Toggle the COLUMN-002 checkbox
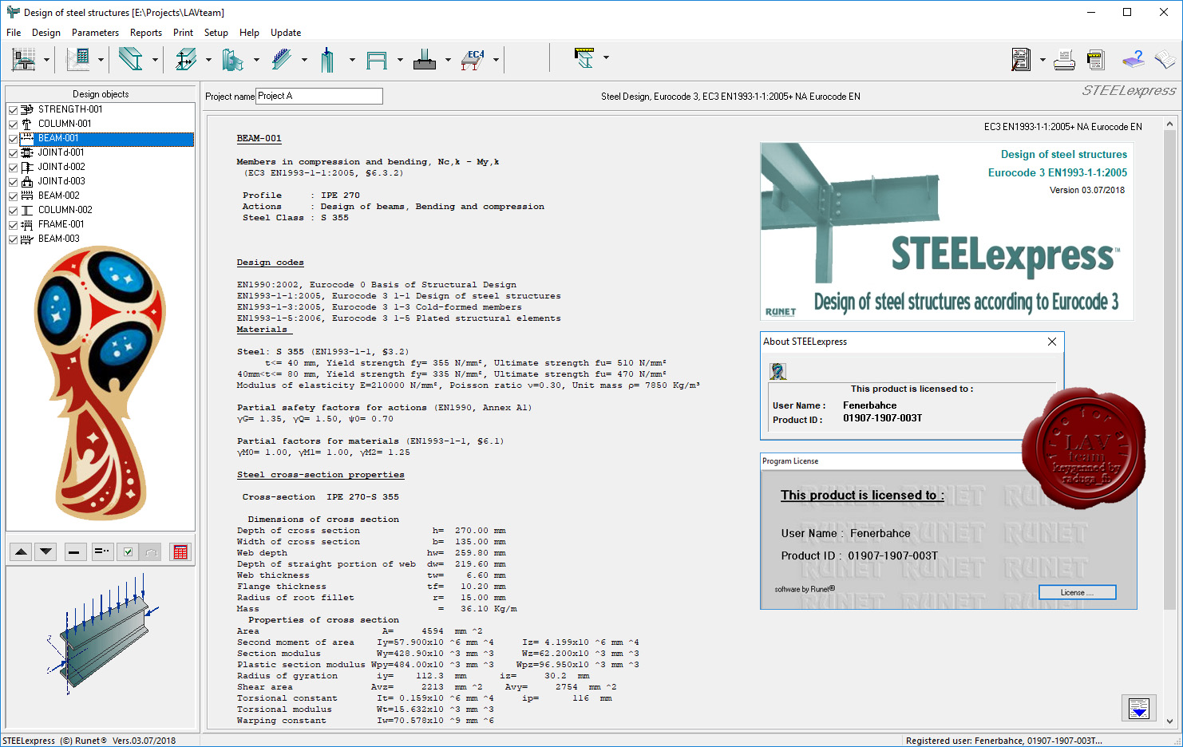The image size is (1183, 747). [13, 211]
